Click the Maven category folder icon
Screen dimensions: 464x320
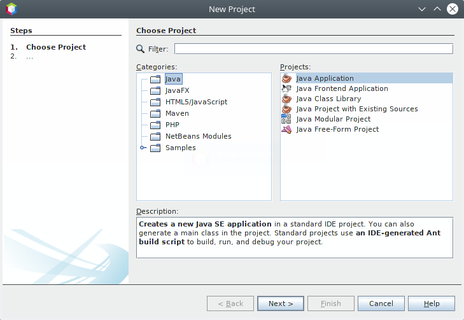tap(155, 114)
